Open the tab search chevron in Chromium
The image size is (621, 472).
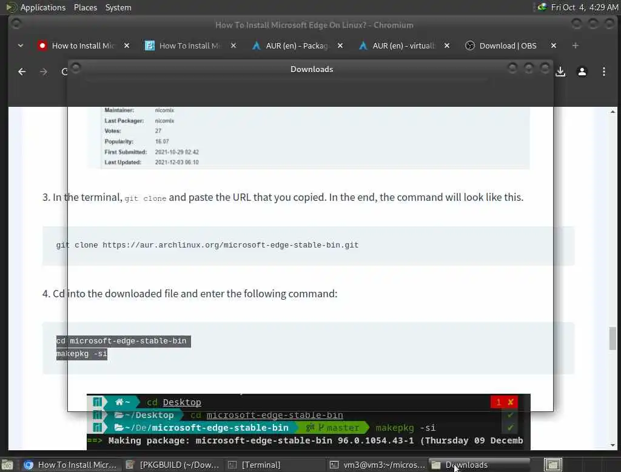click(21, 46)
